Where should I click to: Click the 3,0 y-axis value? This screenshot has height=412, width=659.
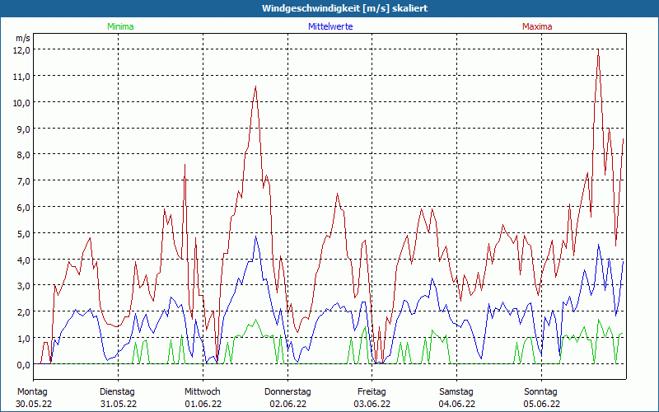point(24,286)
